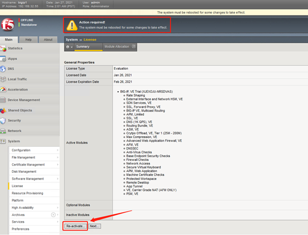Screen dimensions: 308x235
Task: Open Configuration under System
Action: (x=34, y=150)
